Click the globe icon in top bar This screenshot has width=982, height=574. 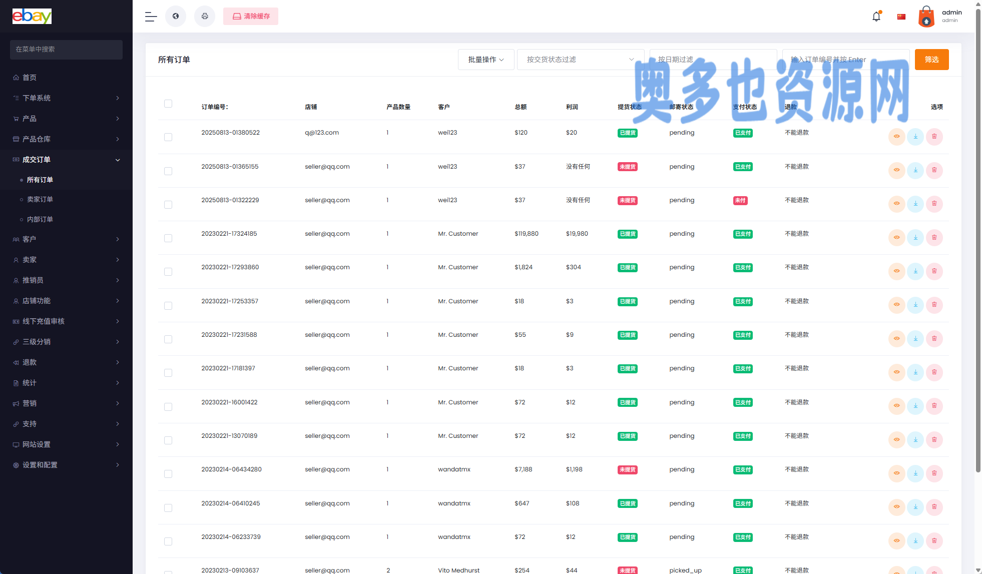[176, 17]
